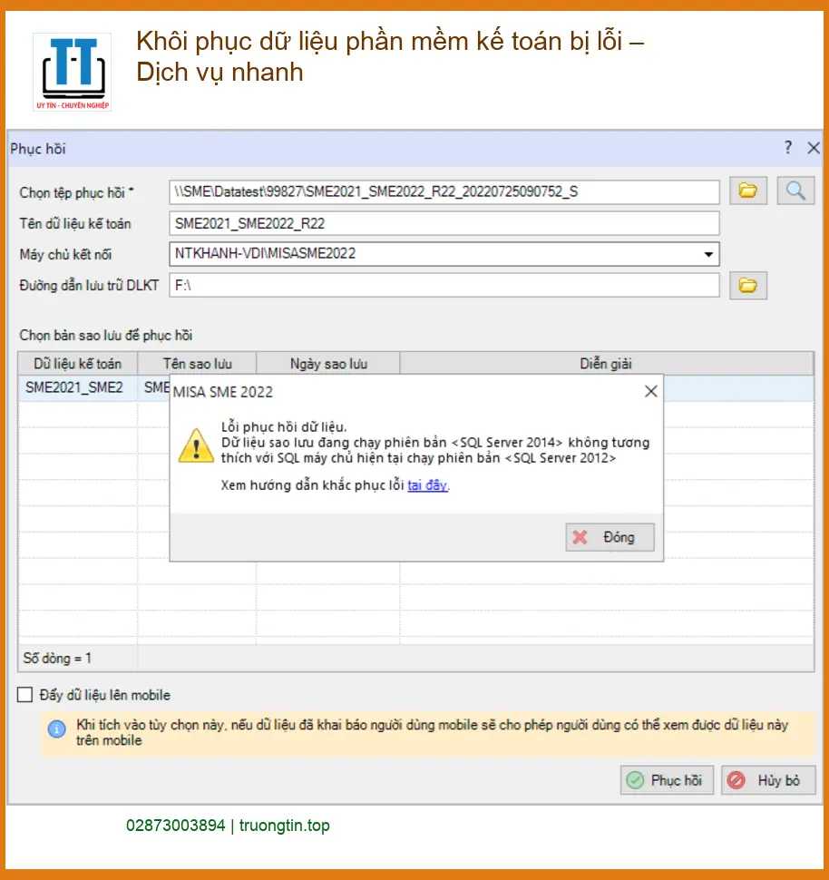Expand the Máy chủ kết nối dropdown

[708, 254]
